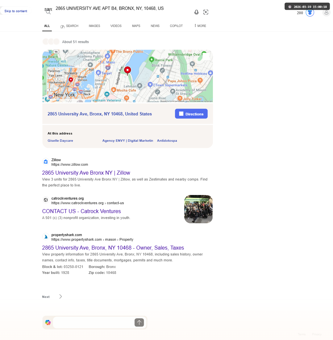This screenshot has height=340, width=333.
Task: Open Agency ENVY Digital Marketin link
Action: [x=128, y=140]
